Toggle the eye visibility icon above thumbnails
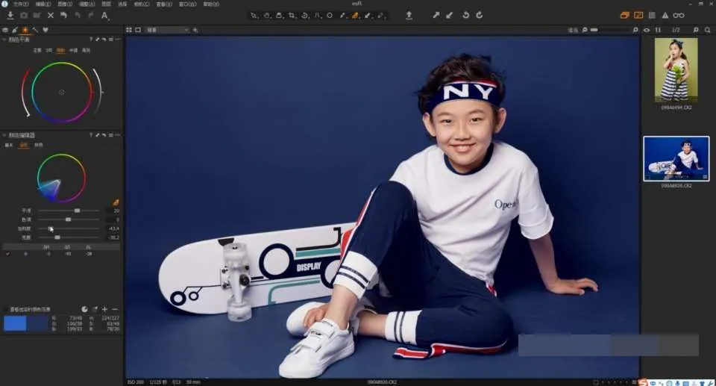 pos(646,30)
